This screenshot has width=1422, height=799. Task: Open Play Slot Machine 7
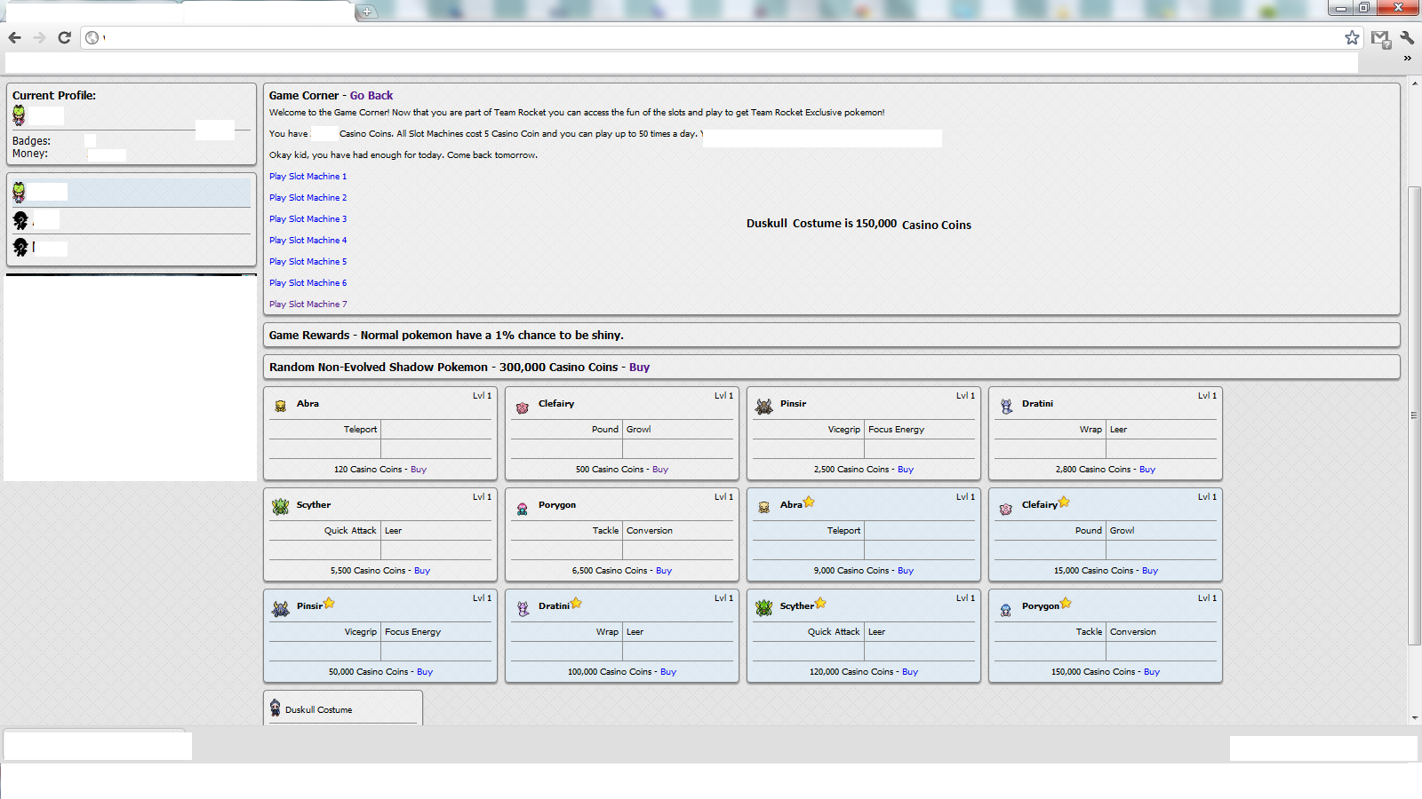308,305
